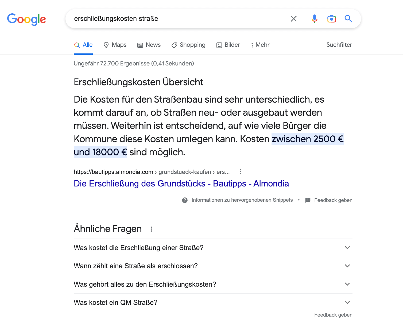Go to Google homepage via logo
The image size is (403, 335).
pos(26,19)
